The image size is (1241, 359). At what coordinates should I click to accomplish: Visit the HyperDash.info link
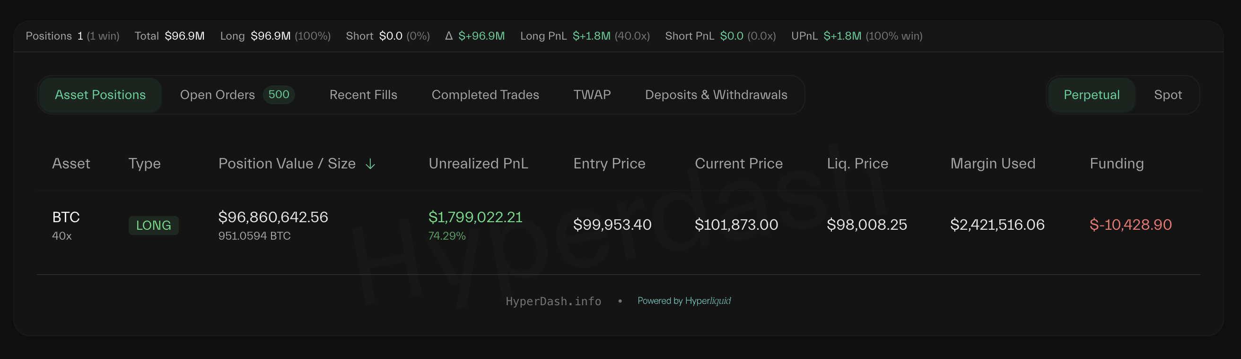[x=553, y=301]
